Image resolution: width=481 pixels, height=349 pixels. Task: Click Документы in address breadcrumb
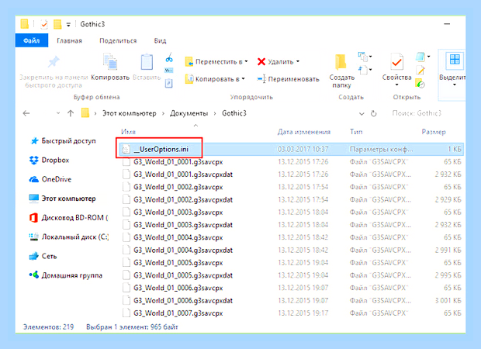(189, 113)
